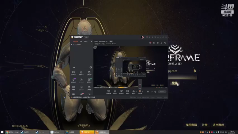Click the share icon at top right of preview
The image size is (238, 134).
coord(165,43)
